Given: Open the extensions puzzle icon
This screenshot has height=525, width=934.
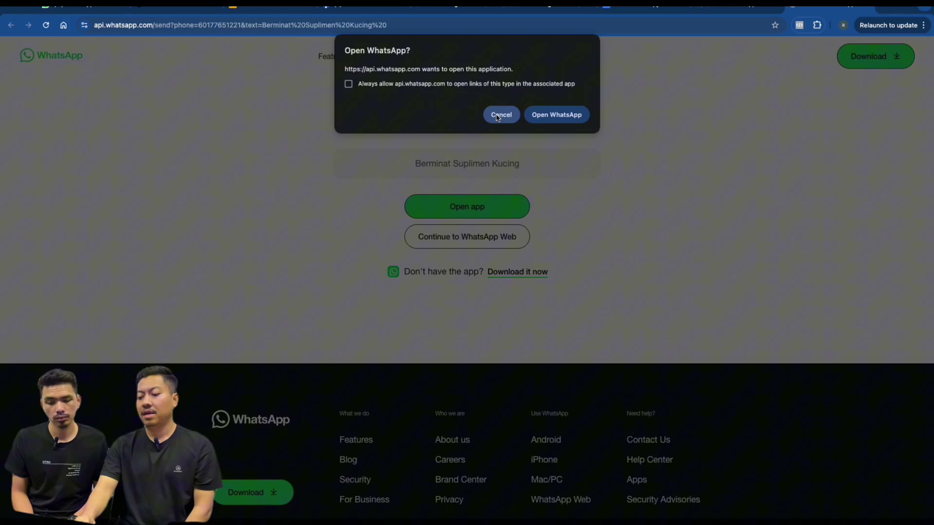Looking at the screenshot, I should click(817, 25).
